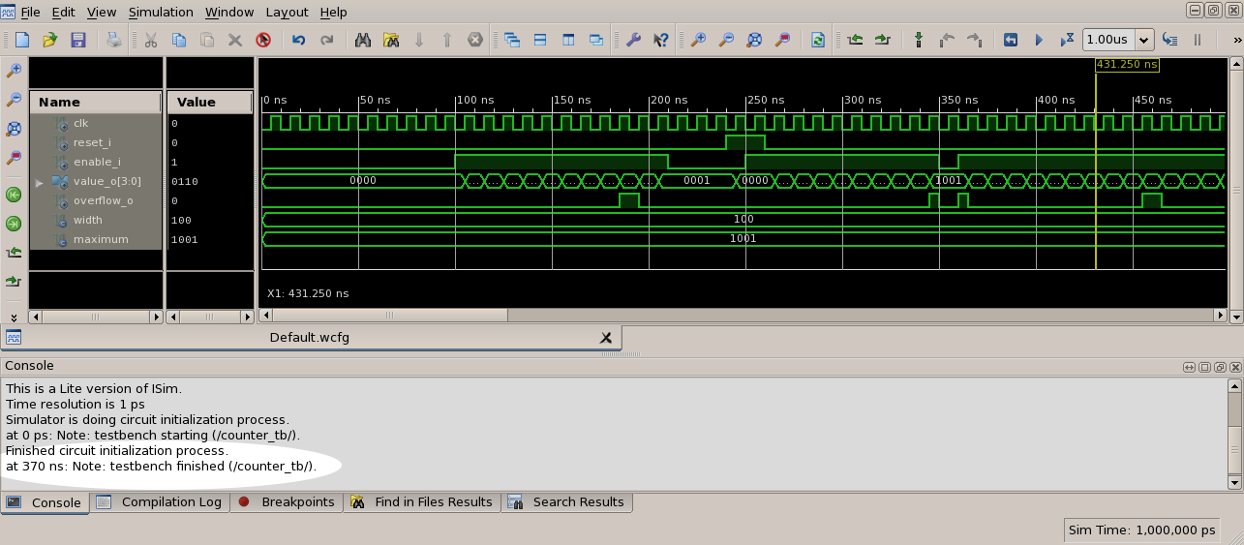Select the overflow_o signal row
The height and width of the screenshot is (545, 1244).
pos(103,200)
